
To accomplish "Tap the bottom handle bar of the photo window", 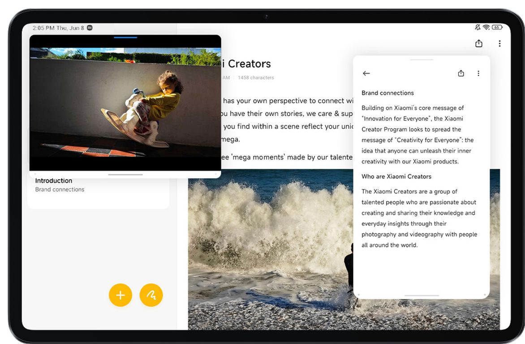I will [125, 175].
